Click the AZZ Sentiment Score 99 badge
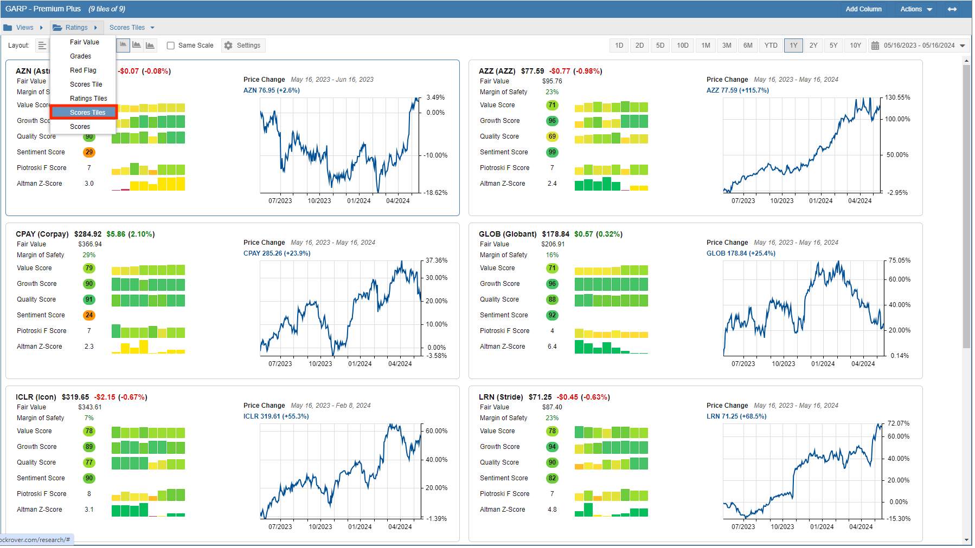The height and width of the screenshot is (548, 975). coord(552,152)
